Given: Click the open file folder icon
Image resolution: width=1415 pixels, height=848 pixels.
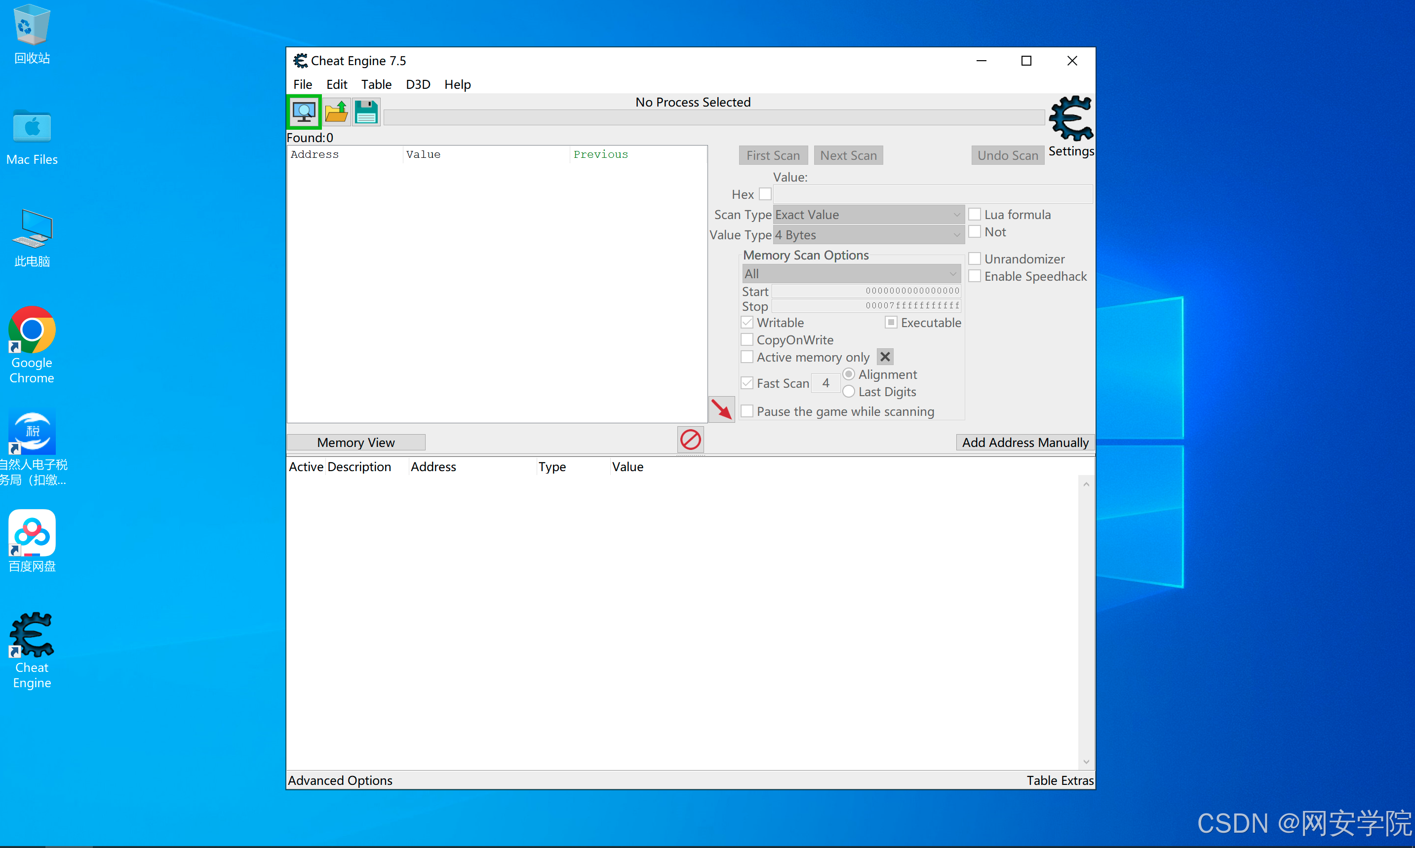Looking at the screenshot, I should click(x=336, y=112).
